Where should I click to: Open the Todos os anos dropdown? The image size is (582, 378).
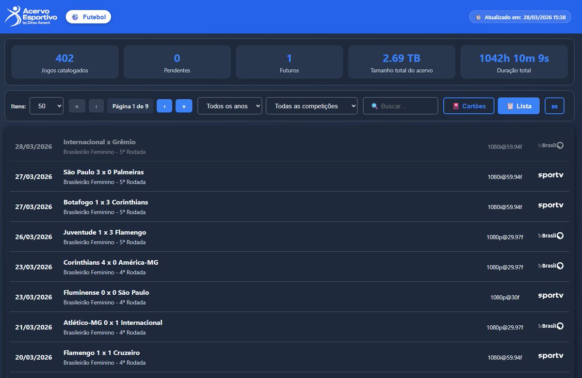pos(230,106)
